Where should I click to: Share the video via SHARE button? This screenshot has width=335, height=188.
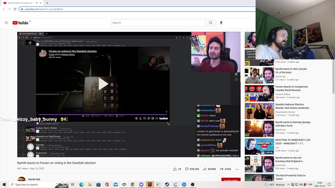[209, 169]
